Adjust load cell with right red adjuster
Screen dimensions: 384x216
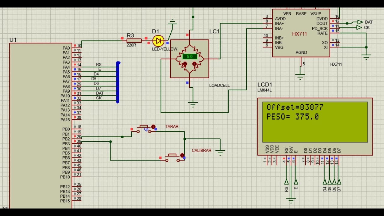click(194, 64)
